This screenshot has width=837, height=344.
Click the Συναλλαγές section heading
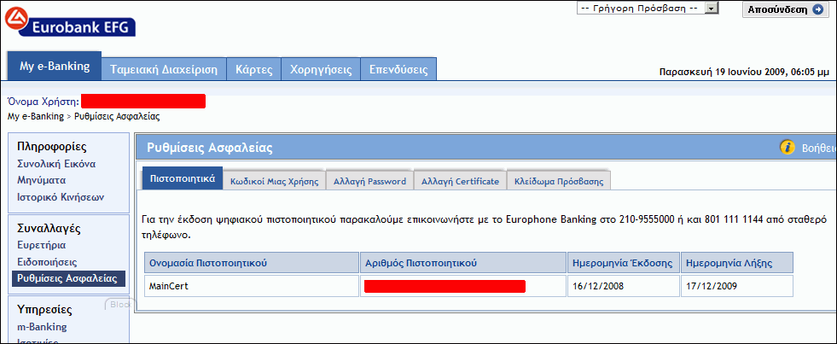tap(49, 229)
